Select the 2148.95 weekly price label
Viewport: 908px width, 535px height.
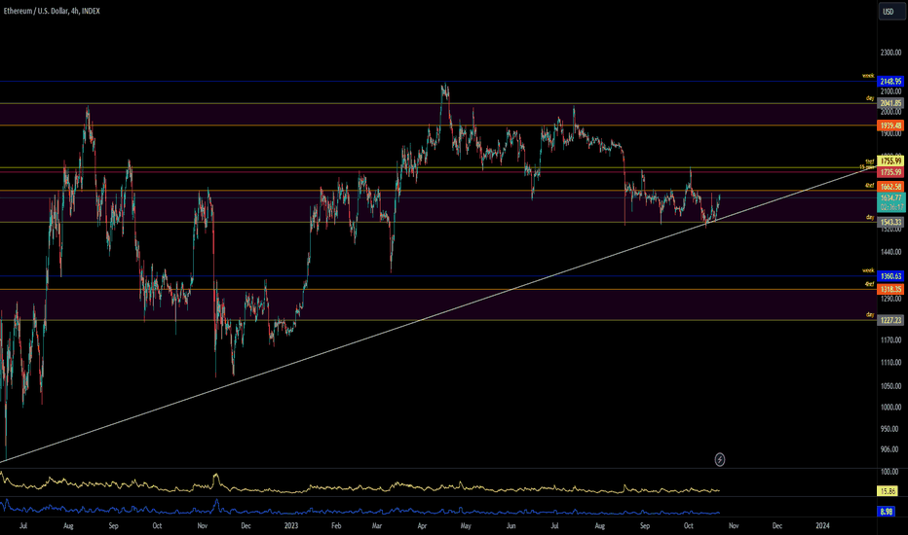click(x=889, y=81)
